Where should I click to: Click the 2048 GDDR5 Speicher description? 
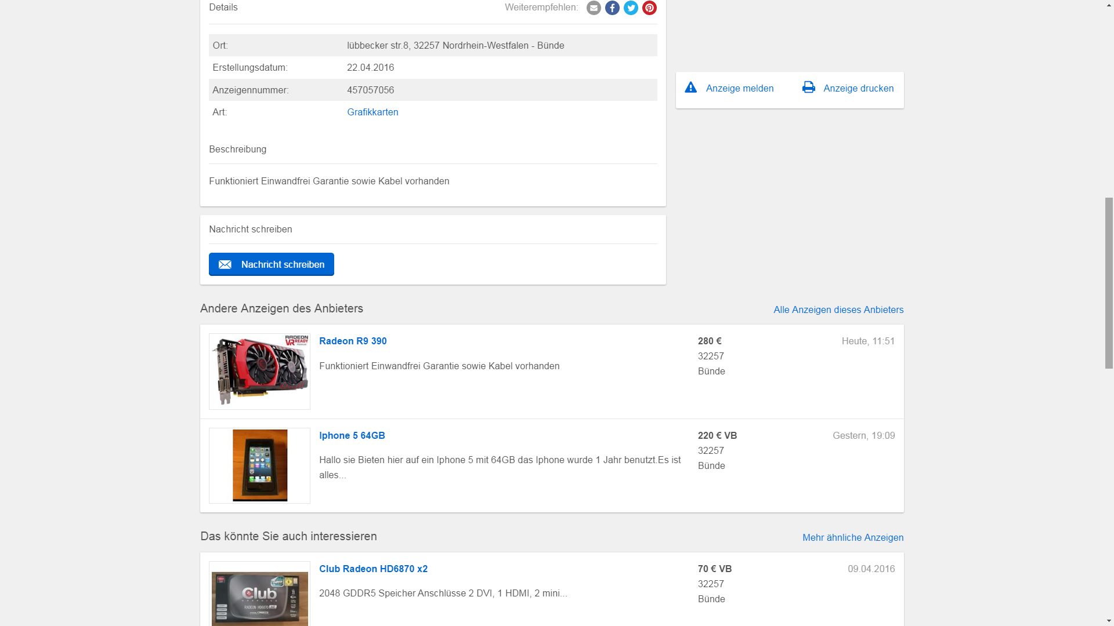pos(443,593)
